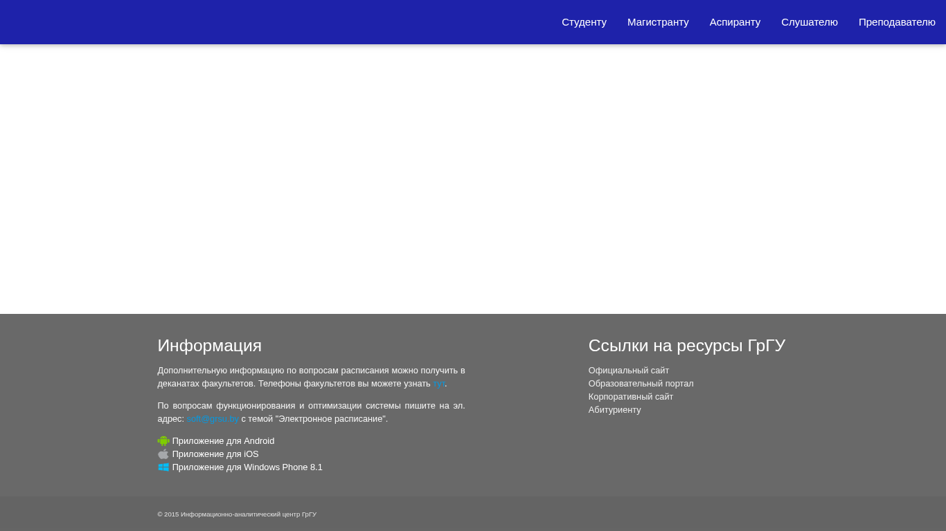Open the "Приложение для Android" text link
The image size is (946, 531).
point(223,441)
